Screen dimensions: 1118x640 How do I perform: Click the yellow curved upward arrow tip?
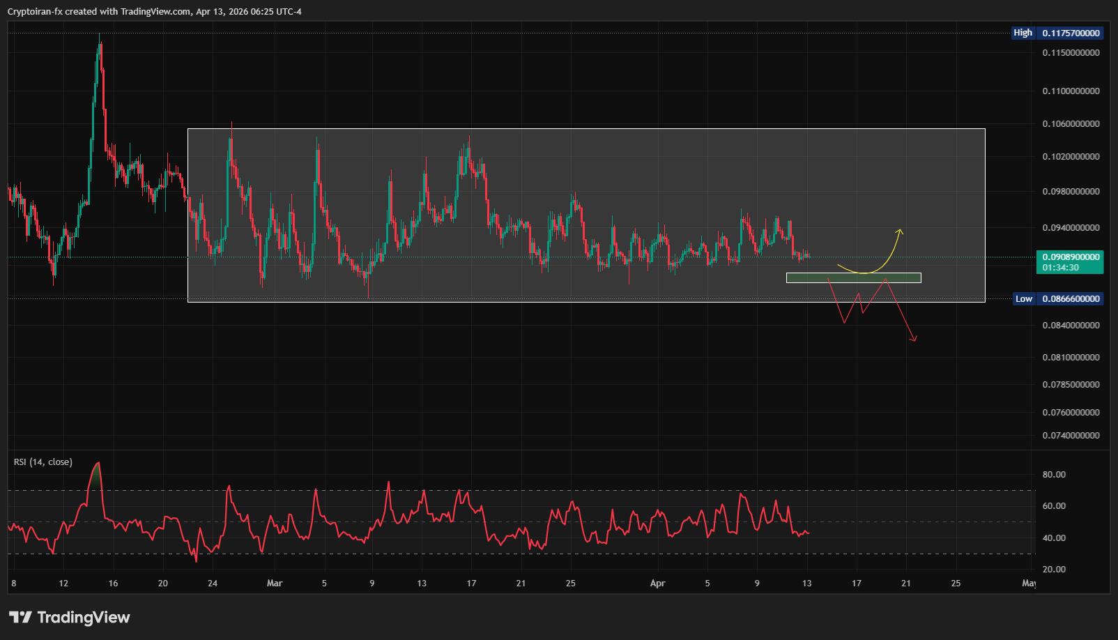(900, 231)
